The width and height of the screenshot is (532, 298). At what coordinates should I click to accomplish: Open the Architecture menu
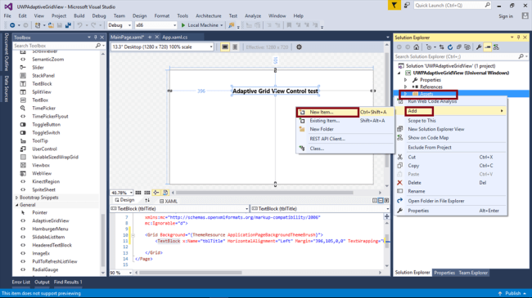coord(209,16)
